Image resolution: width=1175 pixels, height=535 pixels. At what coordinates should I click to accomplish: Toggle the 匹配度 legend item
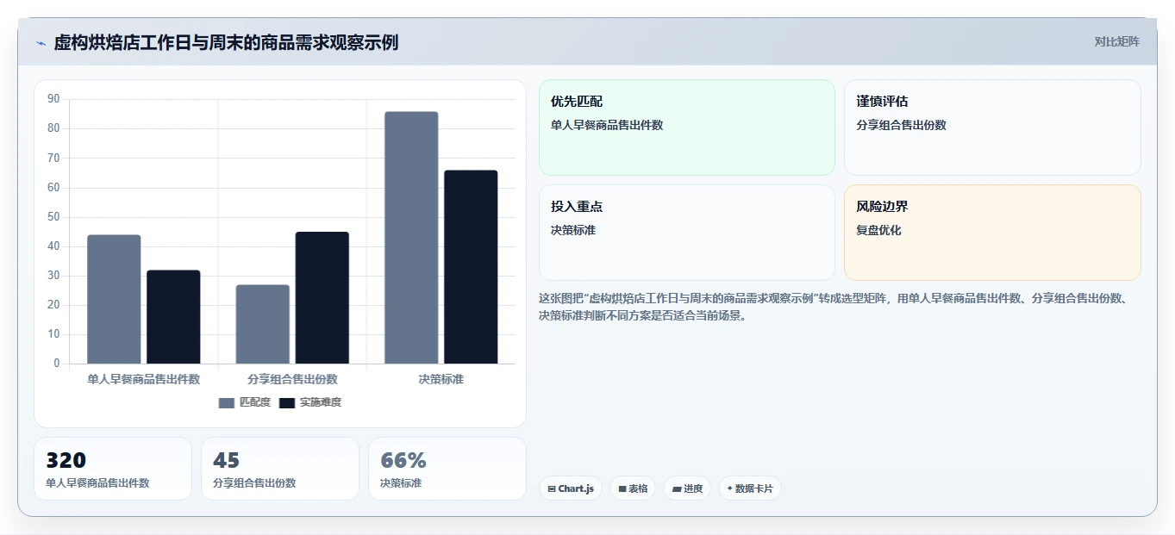[245, 402]
